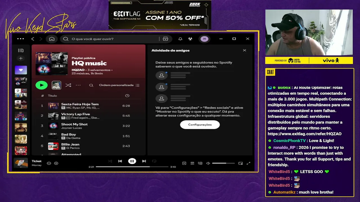Open the queue icon
This screenshot has width=360, height=202.
pyautogui.click(x=192, y=163)
